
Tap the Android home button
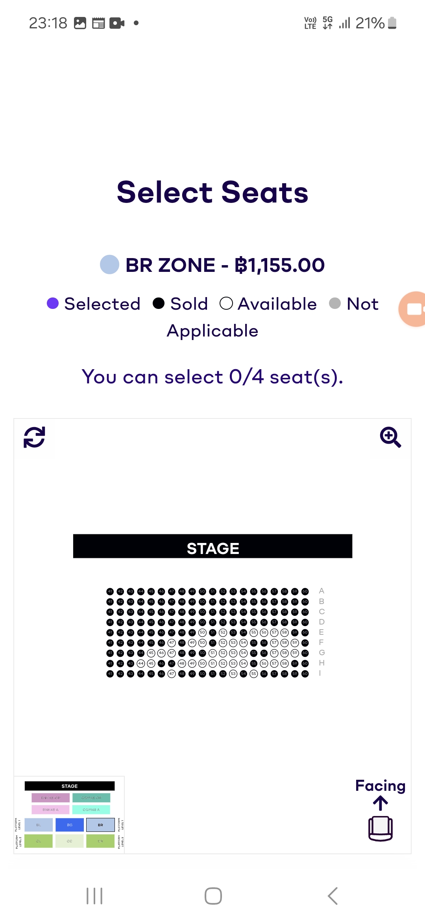[x=213, y=896]
